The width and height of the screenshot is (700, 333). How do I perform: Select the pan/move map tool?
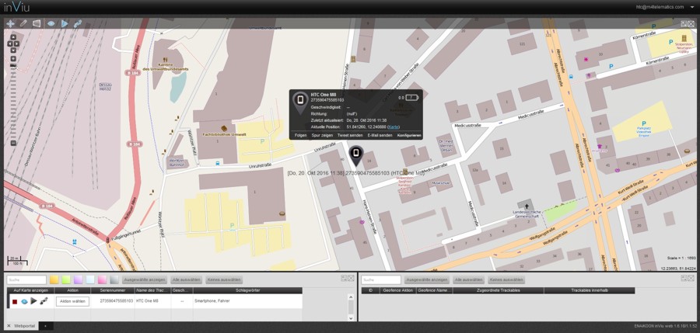(x=10, y=23)
